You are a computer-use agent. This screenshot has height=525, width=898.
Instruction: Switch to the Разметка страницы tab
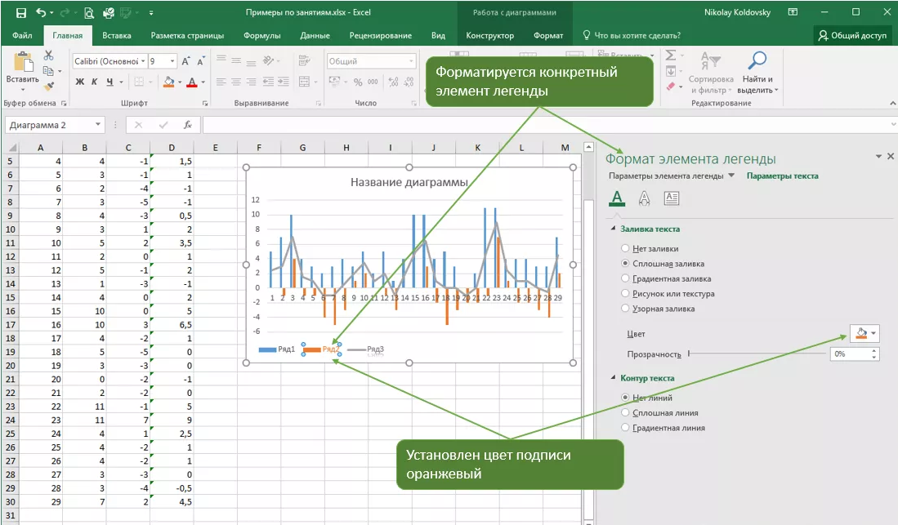187,35
